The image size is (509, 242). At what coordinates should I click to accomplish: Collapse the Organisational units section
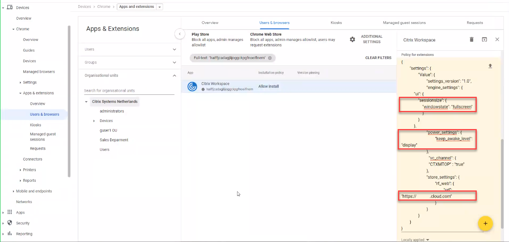(174, 76)
